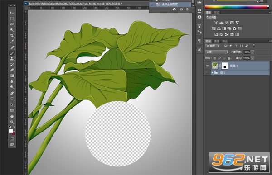The width and height of the screenshot is (272, 175).
Task: Open background color dark red swatch
Action: pos(14,134)
